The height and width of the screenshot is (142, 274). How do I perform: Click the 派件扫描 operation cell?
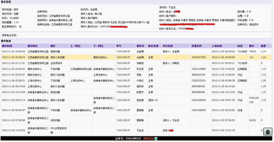pyautogui.click(x=55, y=120)
